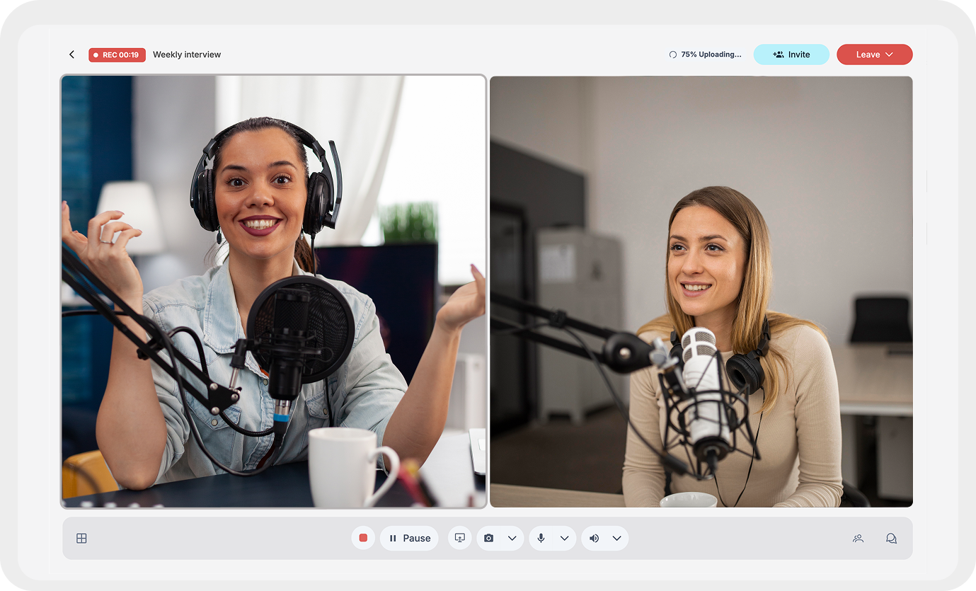Expand the camera options dropdown arrow
Viewport: 976px width, 591px height.
pos(512,538)
